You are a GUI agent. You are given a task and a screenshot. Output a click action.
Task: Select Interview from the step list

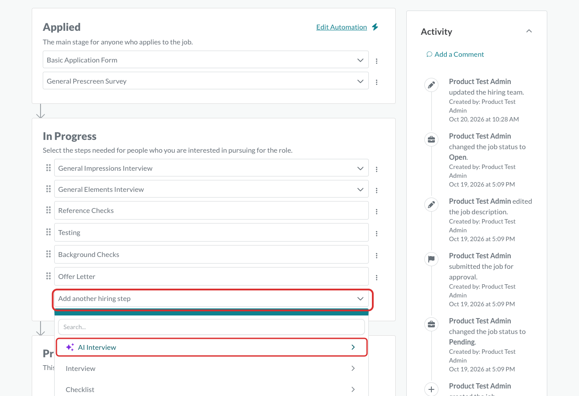212,368
